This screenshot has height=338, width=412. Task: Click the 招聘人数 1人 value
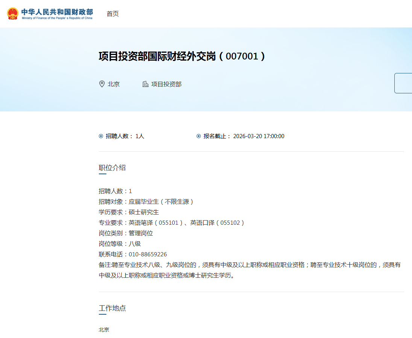[x=140, y=136]
